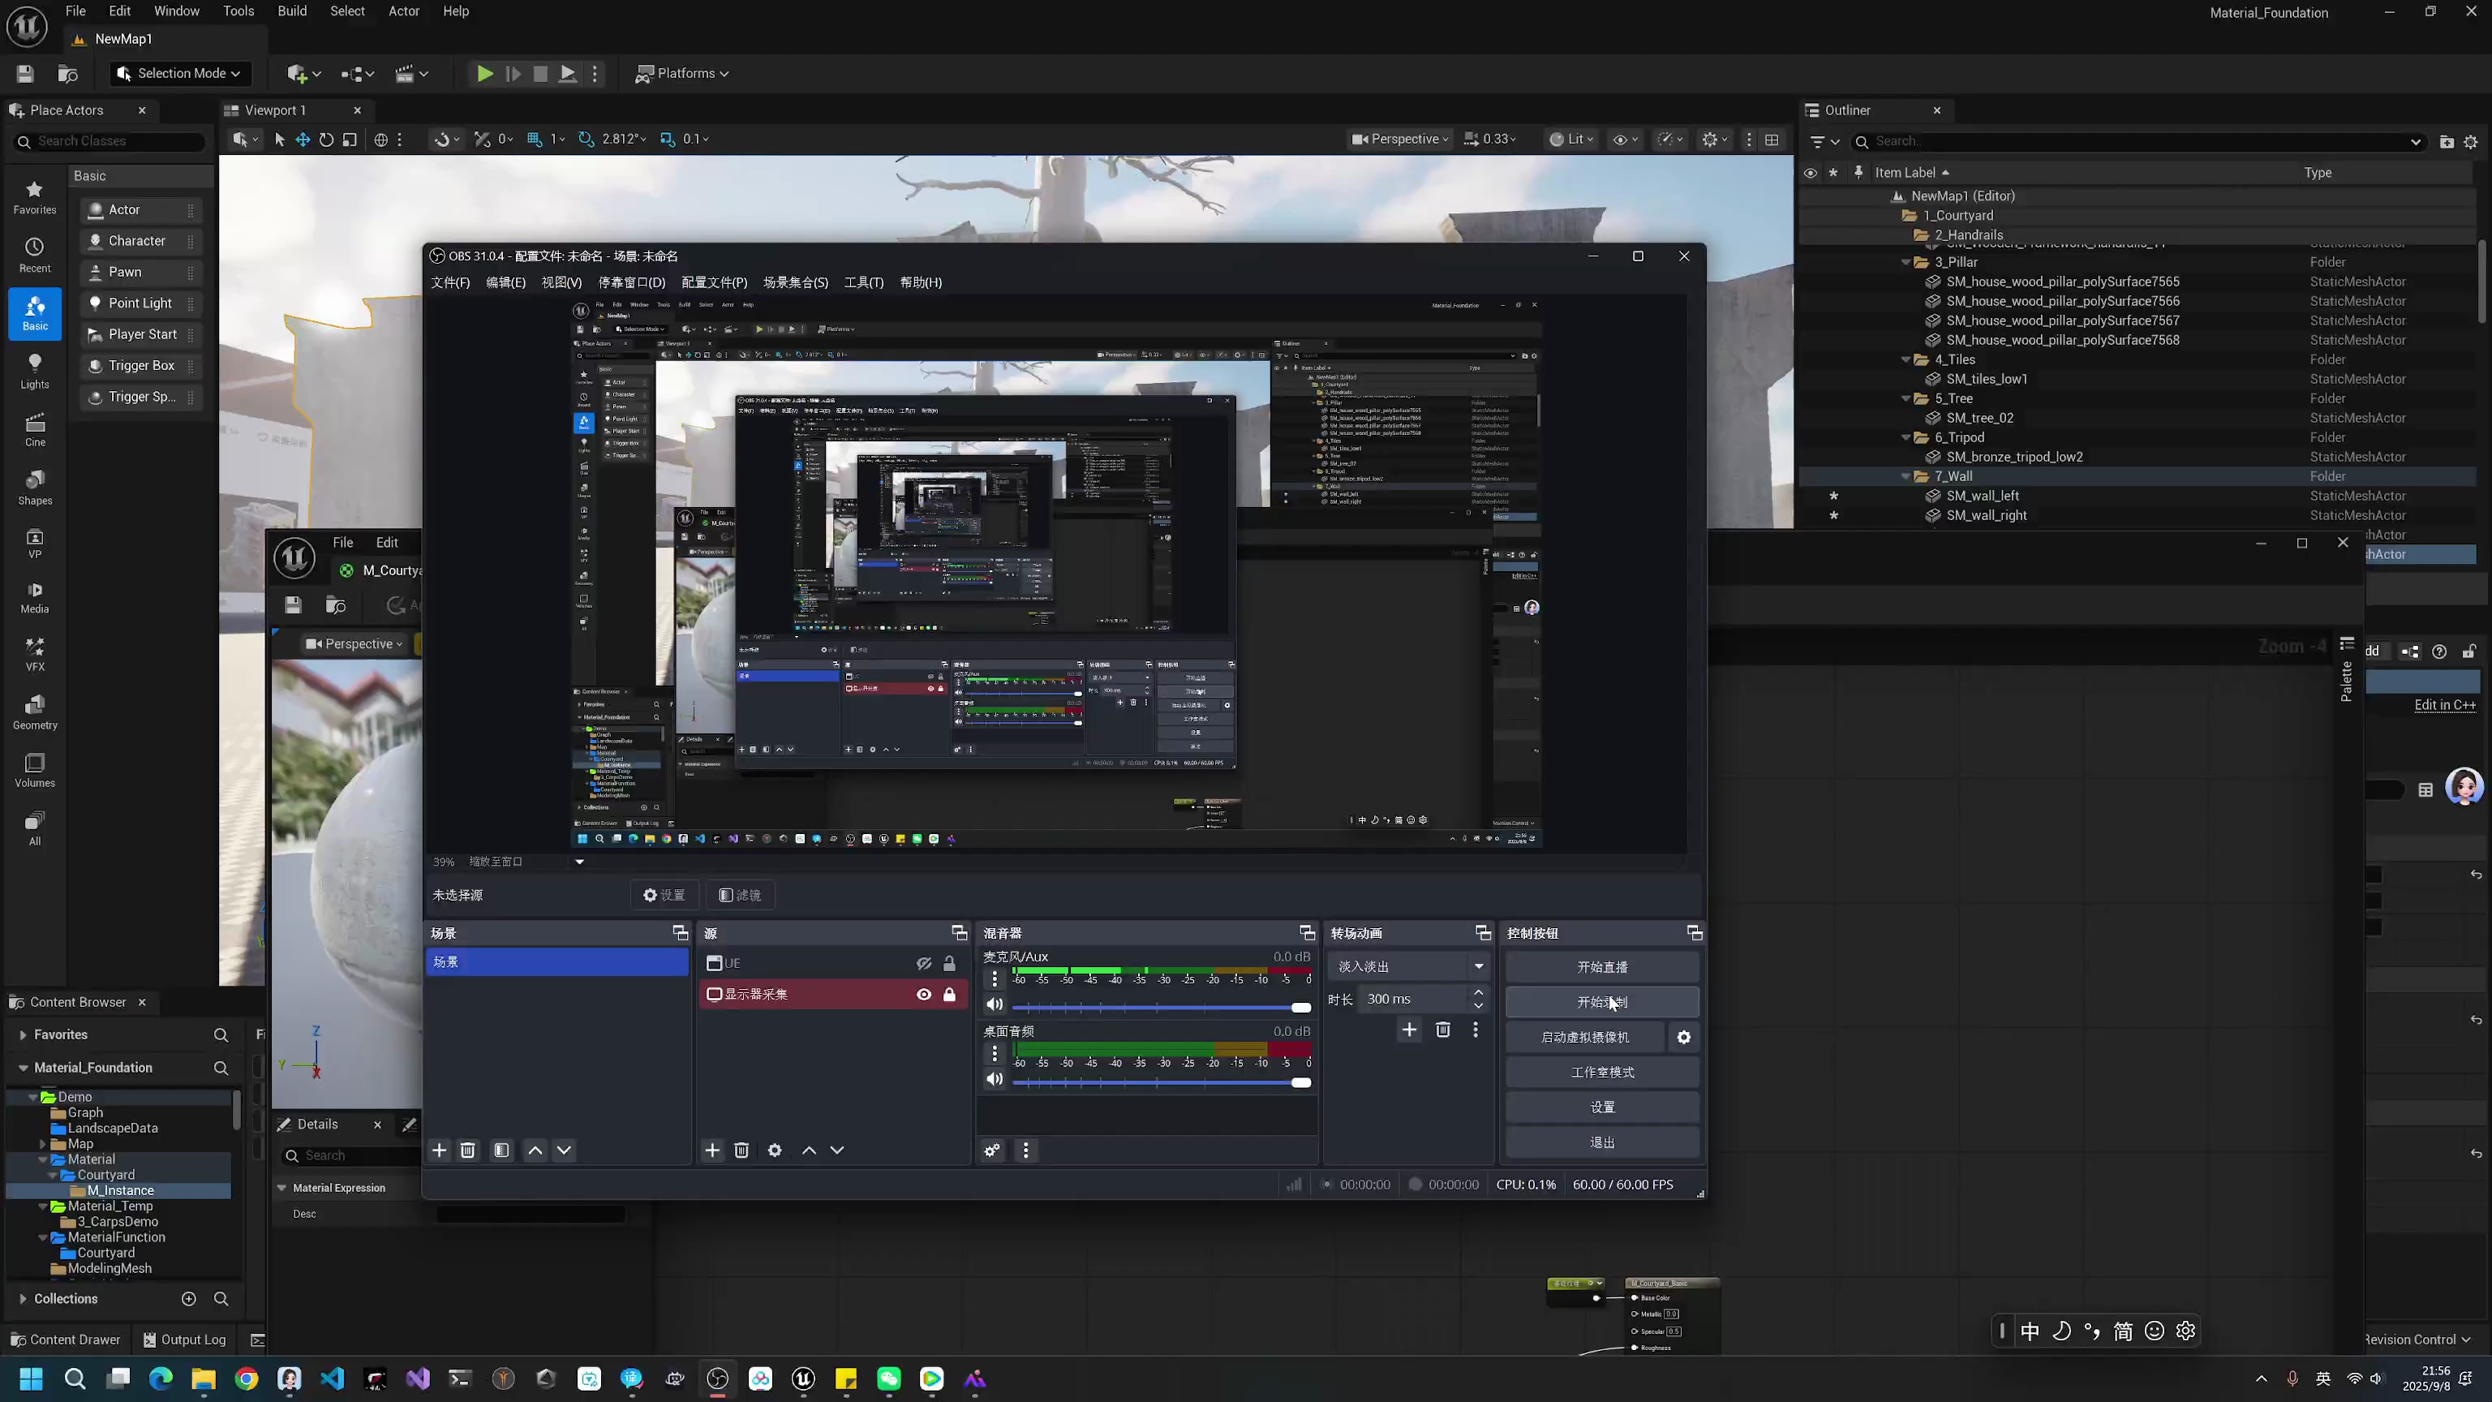
Task: Open the Platforms dropdown
Action: tap(682, 74)
